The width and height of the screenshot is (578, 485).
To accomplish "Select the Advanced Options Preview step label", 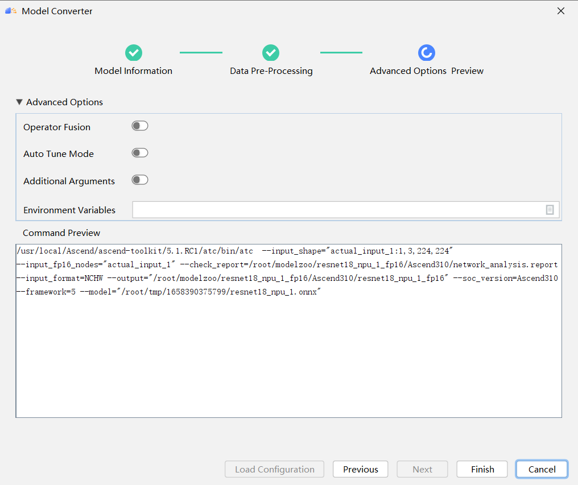I will (x=427, y=71).
